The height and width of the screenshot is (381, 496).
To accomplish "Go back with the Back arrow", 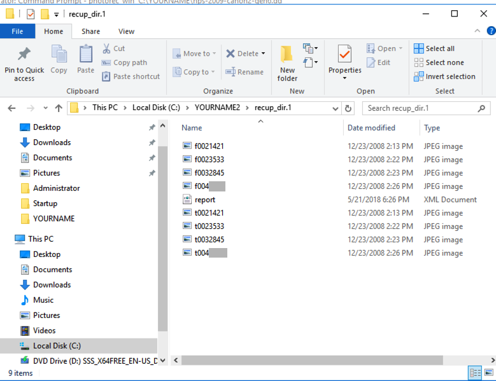I will coord(11,108).
